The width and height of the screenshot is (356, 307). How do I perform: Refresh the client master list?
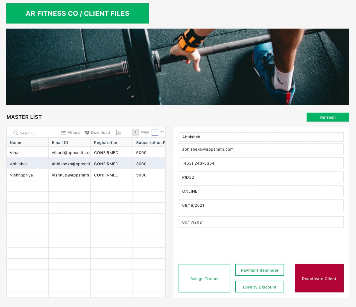(328, 117)
